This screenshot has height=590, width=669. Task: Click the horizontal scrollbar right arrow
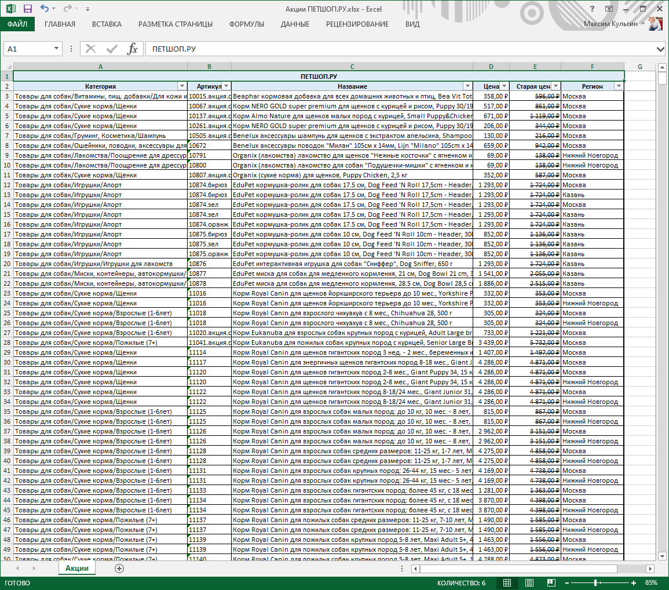pyautogui.click(x=650, y=569)
